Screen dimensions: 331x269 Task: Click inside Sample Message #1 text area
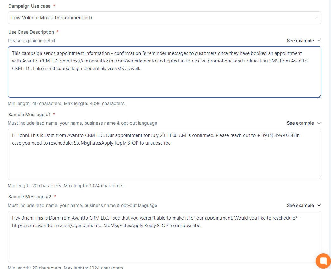click(x=164, y=162)
